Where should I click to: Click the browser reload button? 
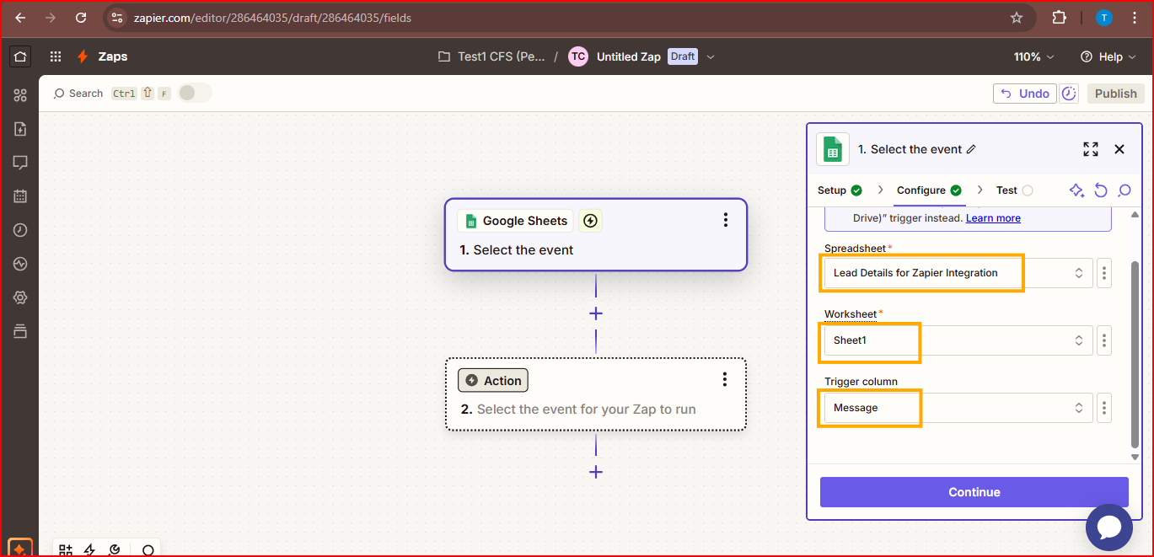pyautogui.click(x=81, y=18)
